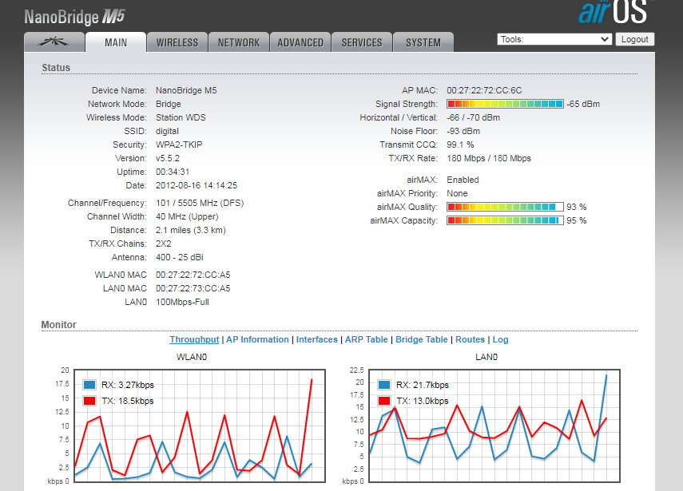Image resolution: width=683 pixels, height=491 pixels.
Task: Click the Device Name value NanoBridge M5
Action: point(186,90)
